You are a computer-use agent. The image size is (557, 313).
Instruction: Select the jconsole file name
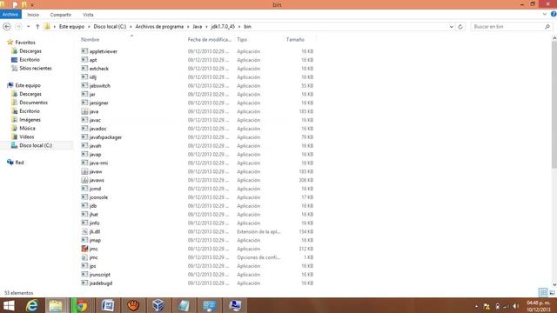[98, 197]
